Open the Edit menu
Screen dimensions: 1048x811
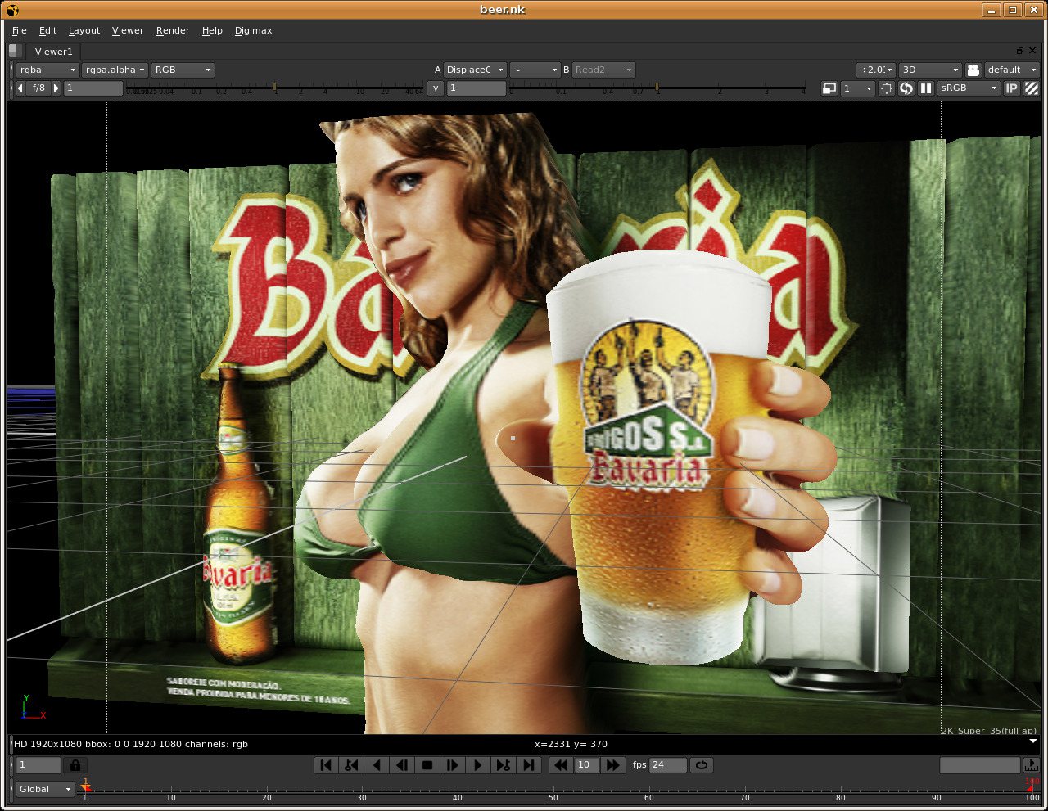tap(48, 30)
